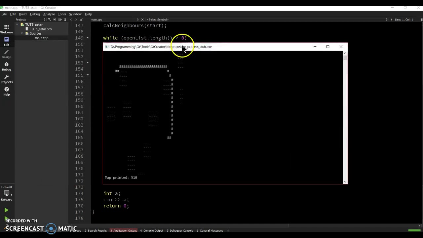Minimize the qtcreator_process_stub console window
This screenshot has height=238, width=423.
coord(315,47)
